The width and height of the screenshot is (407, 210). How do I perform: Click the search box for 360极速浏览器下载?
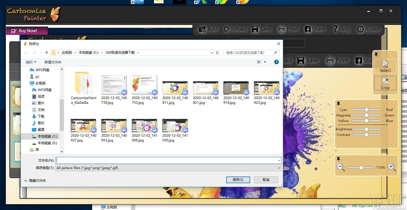tap(251, 53)
